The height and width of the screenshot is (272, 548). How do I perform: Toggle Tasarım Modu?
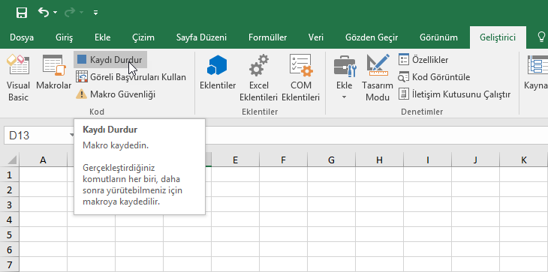378,77
